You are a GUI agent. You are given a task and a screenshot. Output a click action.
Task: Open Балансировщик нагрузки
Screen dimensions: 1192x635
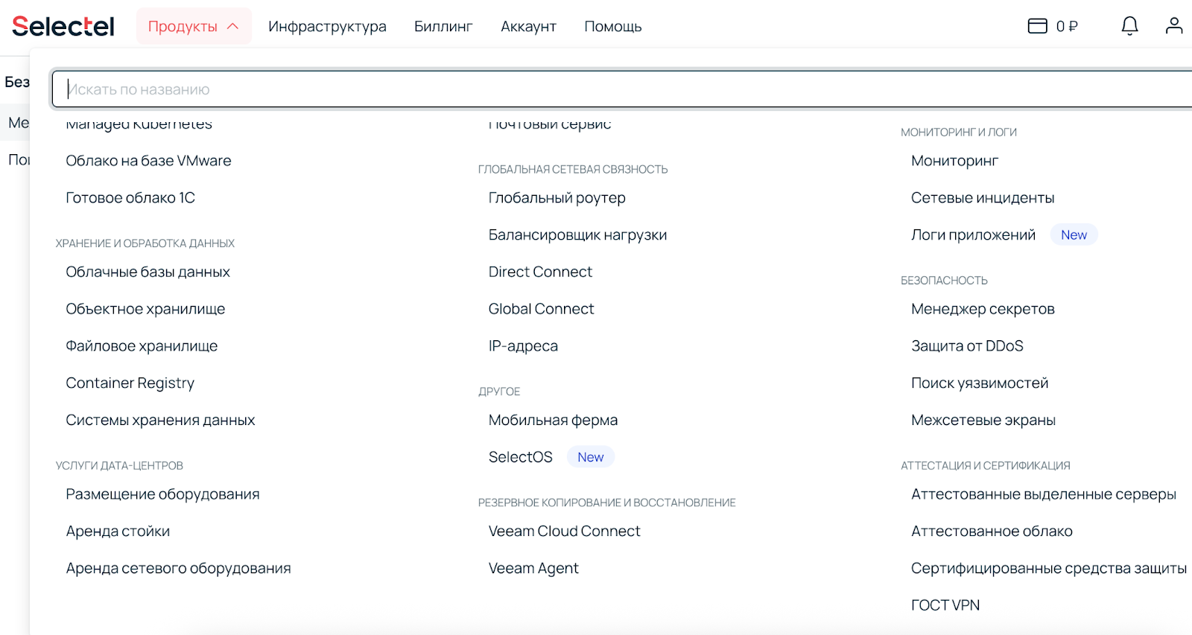tap(577, 235)
